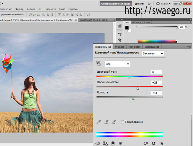This screenshot has width=193, height=146.
Task: Open the Коррекция panel options menu
Action: click(189, 47)
